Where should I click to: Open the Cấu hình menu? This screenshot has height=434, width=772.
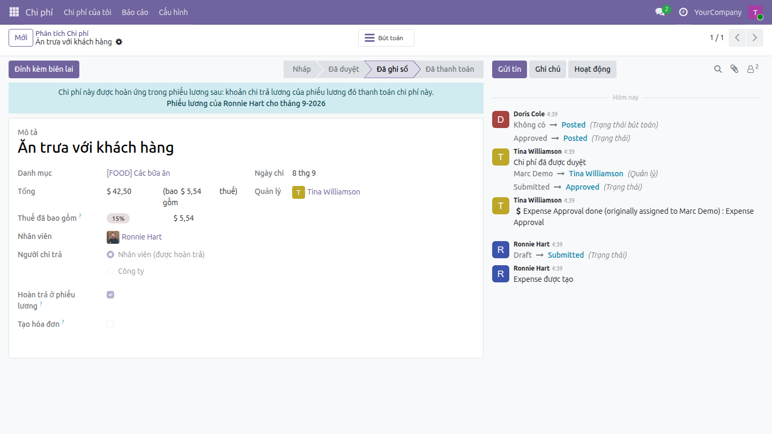[173, 12]
